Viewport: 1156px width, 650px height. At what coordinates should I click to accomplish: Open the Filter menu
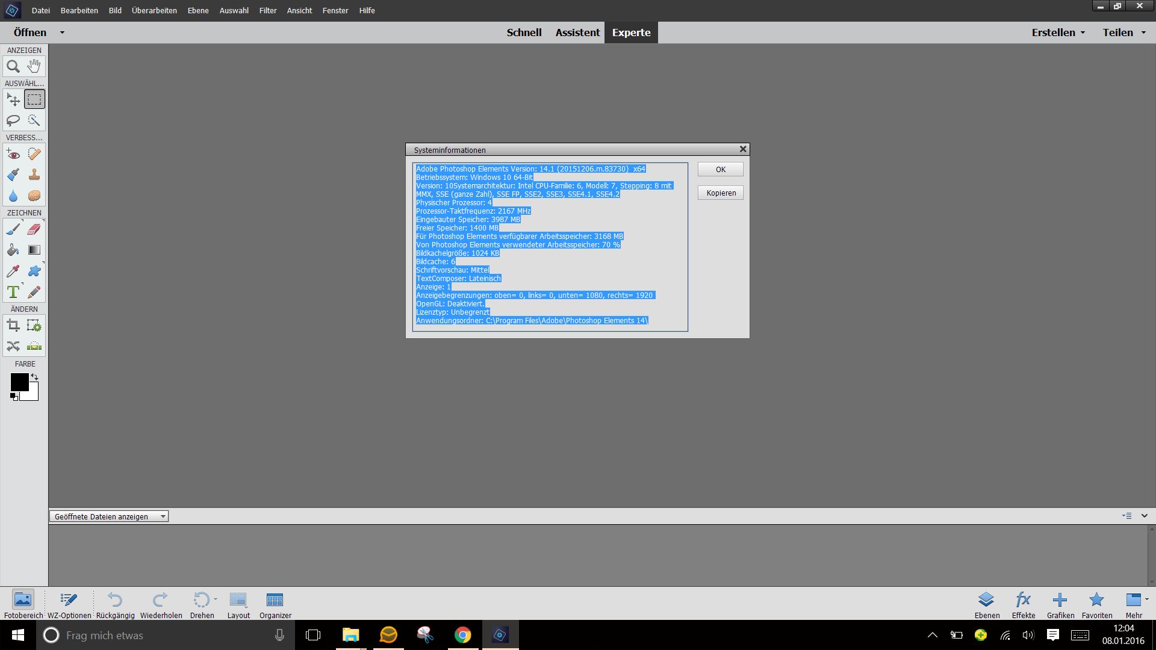point(267,10)
